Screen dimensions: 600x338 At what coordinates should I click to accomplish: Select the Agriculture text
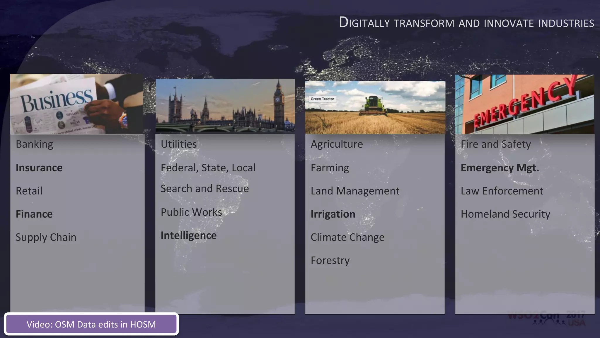coord(337,144)
